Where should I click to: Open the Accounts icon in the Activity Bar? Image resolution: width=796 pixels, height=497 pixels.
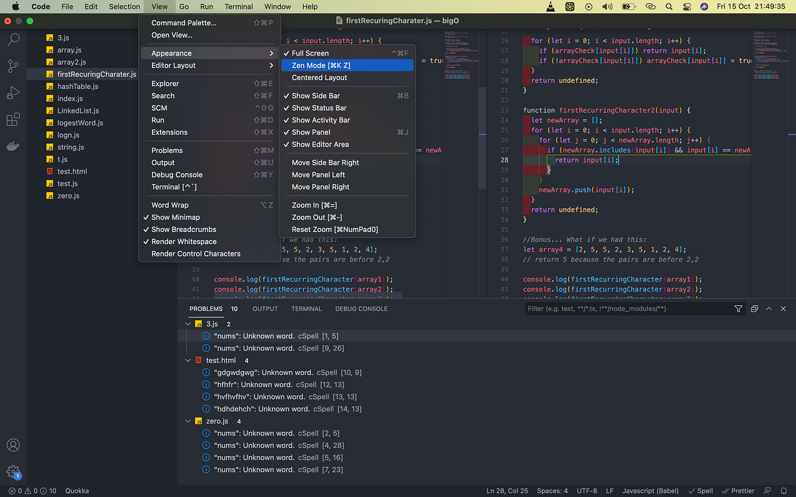tap(13, 445)
